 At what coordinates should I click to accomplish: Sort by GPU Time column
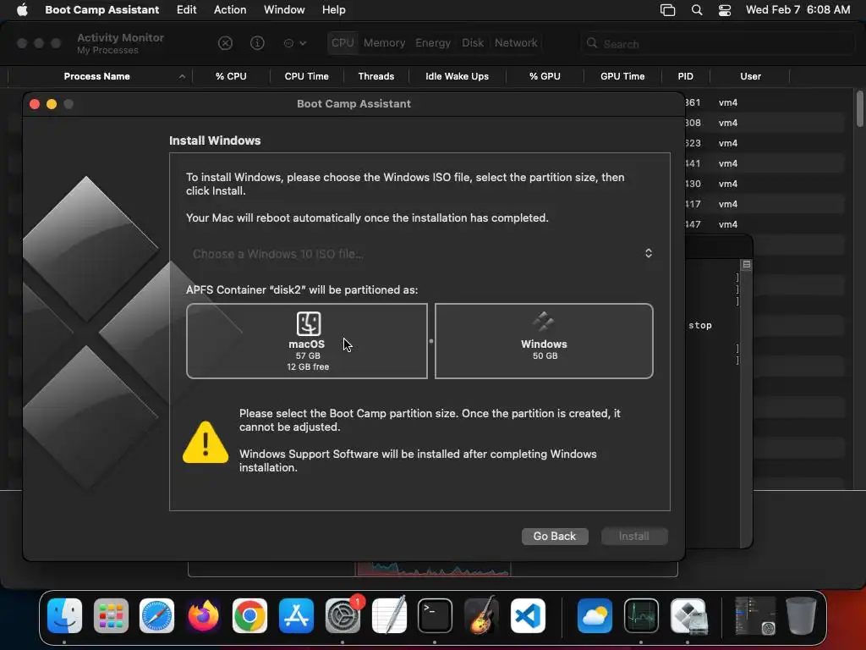[622, 76]
